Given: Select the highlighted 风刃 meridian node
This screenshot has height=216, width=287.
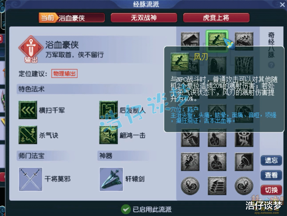Looking at the screenshot, I should pyautogui.click(x=217, y=41).
